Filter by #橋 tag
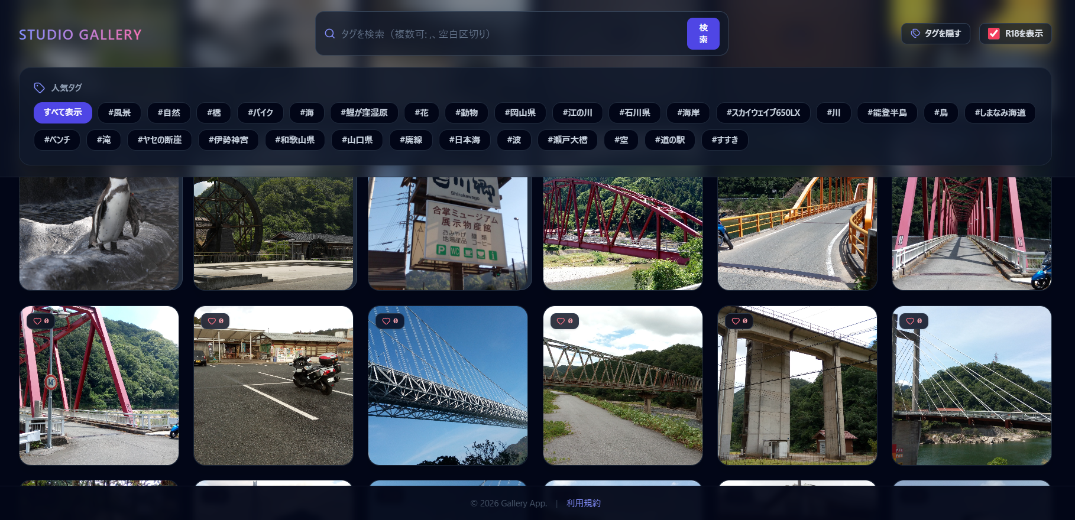1075x520 pixels. point(214,112)
